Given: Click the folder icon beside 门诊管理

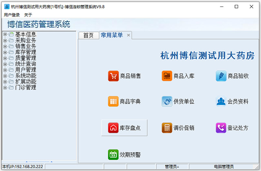Looking at the screenshot, I should pos(11,88).
